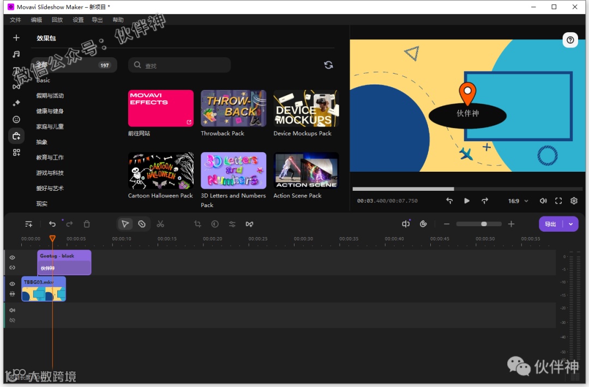Open the 16:9 aspect ratio dropdown

point(518,201)
